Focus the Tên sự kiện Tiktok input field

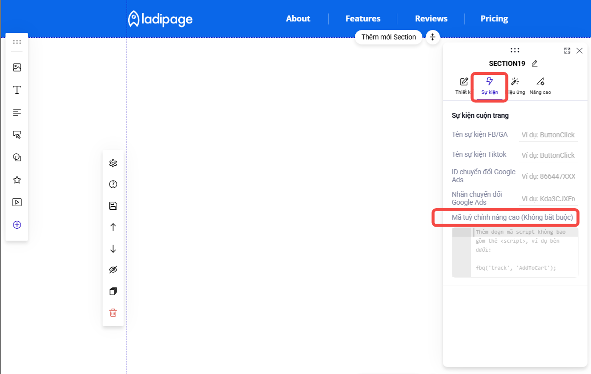(548, 155)
